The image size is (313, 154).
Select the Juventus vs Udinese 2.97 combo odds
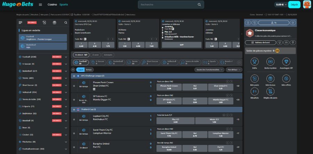[182, 45]
